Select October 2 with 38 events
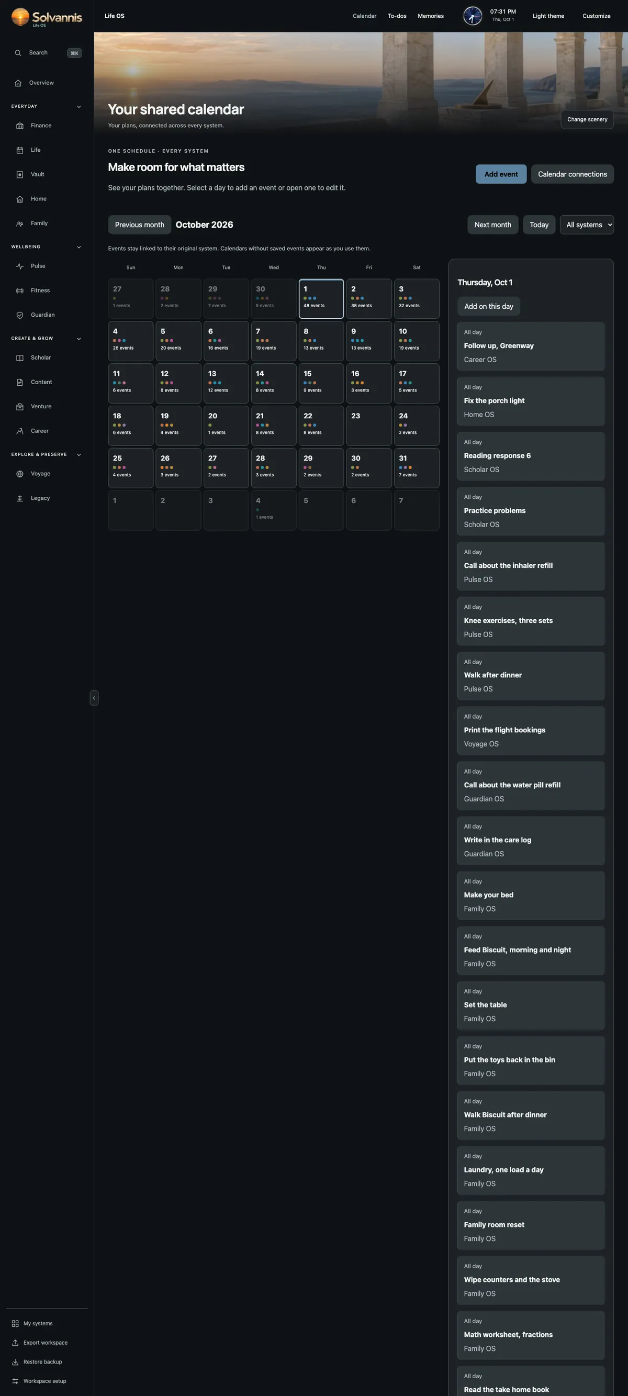The width and height of the screenshot is (628, 1396). (369, 298)
